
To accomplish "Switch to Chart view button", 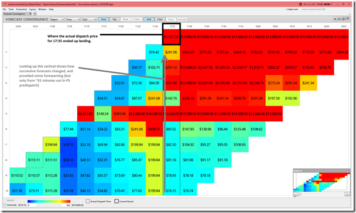I will (x=160, y=19).
